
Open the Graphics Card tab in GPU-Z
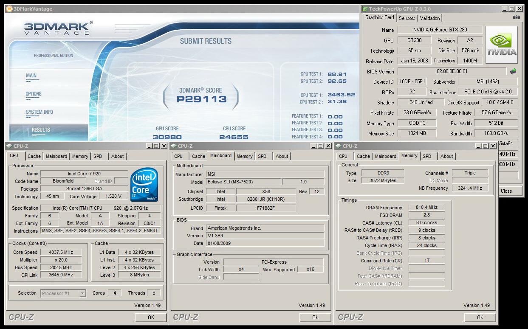379,17
